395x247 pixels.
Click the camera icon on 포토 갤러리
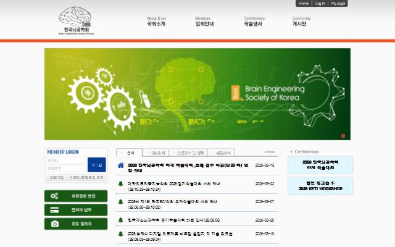[55, 224]
